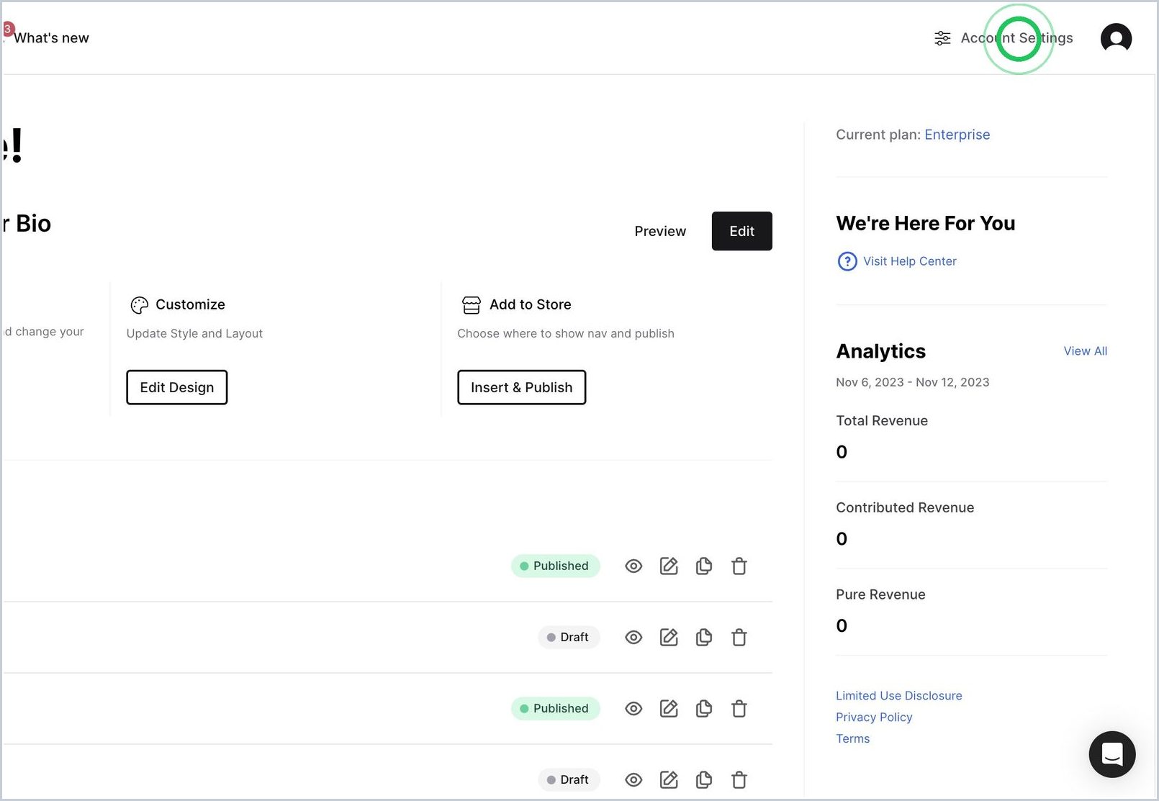Edit the last Draft row item
Image resolution: width=1159 pixels, height=801 pixels.
click(x=669, y=780)
